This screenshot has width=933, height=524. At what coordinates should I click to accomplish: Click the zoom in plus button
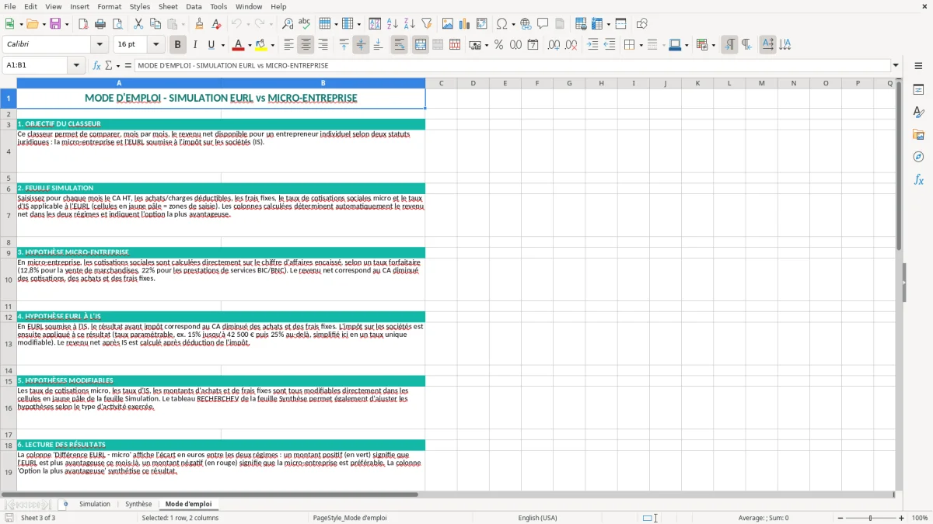[901, 518]
